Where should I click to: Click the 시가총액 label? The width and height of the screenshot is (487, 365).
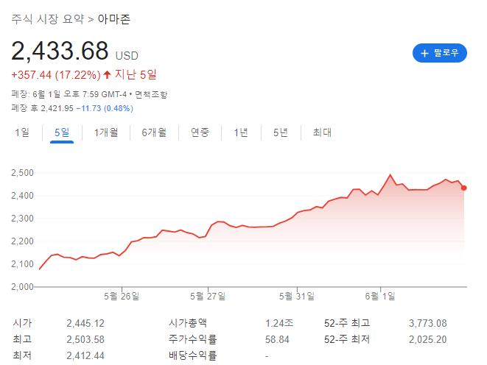[188, 324]
